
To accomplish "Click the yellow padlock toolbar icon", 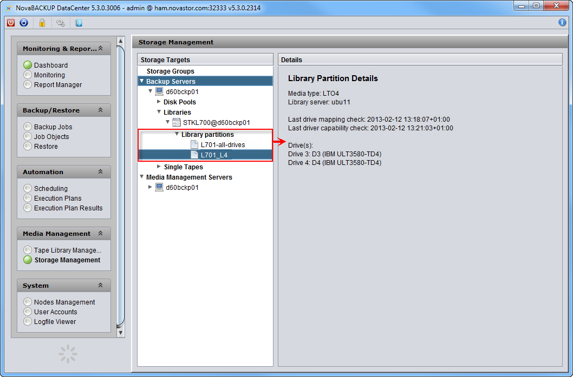I will point(42,23).
